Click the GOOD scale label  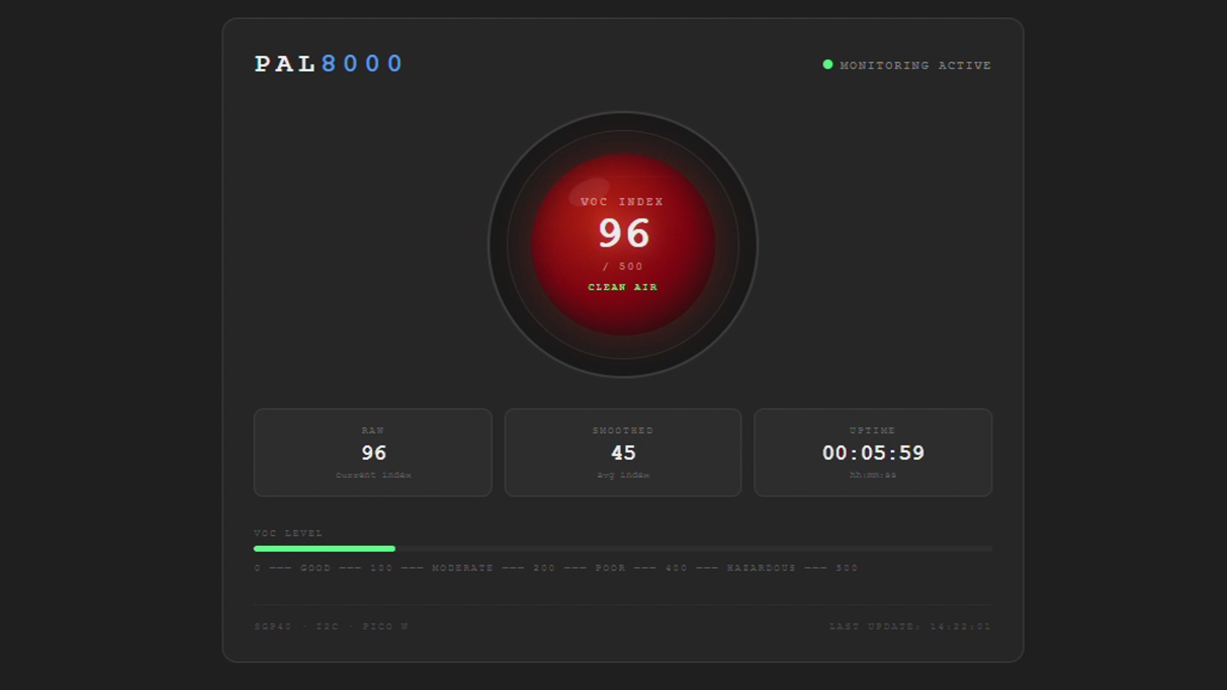316,568
